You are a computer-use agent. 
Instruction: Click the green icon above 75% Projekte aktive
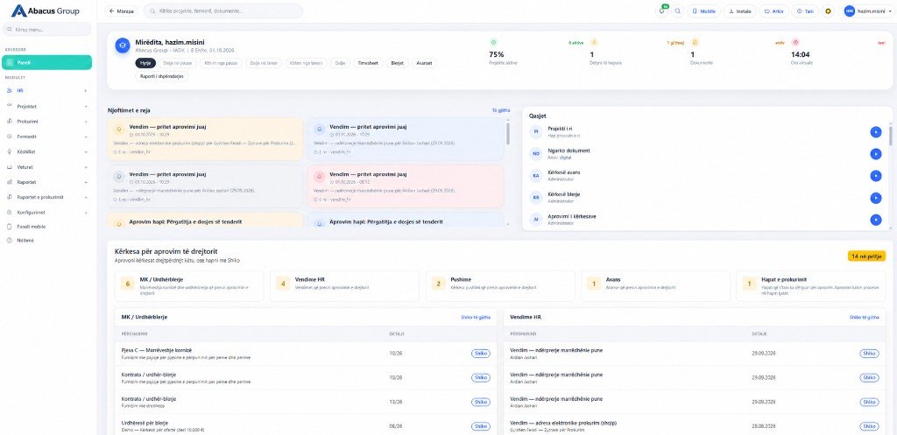pos(493,42)
